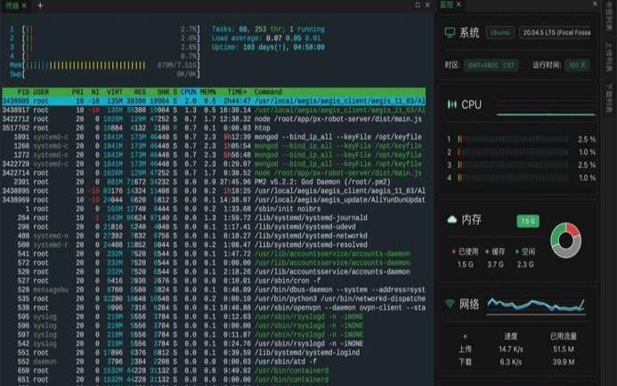
Task: Click the htop Load average line
Action: coord(266,38)
